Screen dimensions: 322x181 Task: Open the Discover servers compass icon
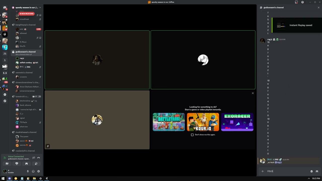(5, 101)
